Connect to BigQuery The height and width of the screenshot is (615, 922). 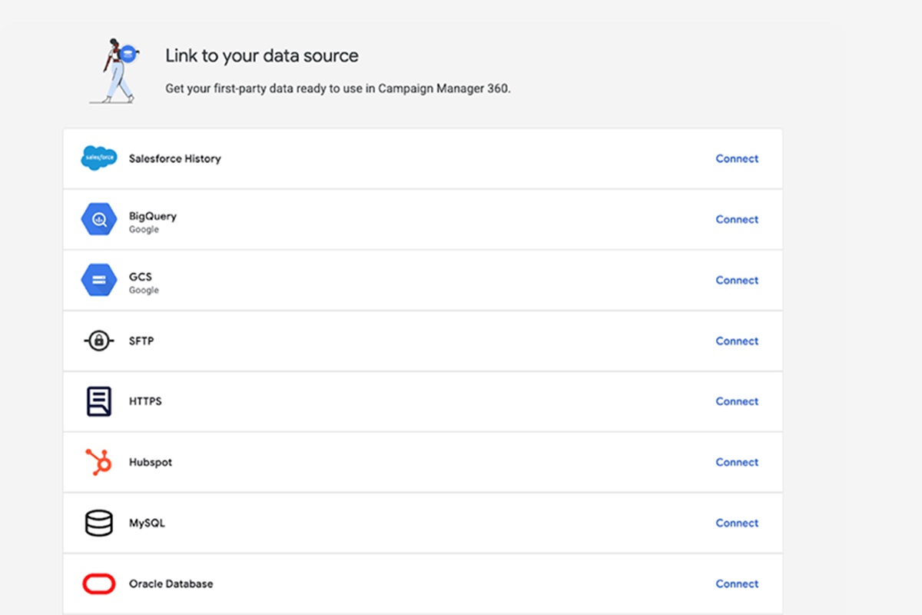tap(737, 220)
